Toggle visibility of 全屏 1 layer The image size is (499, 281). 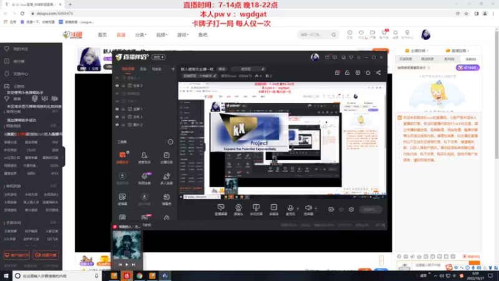click(x=117, y=109)
